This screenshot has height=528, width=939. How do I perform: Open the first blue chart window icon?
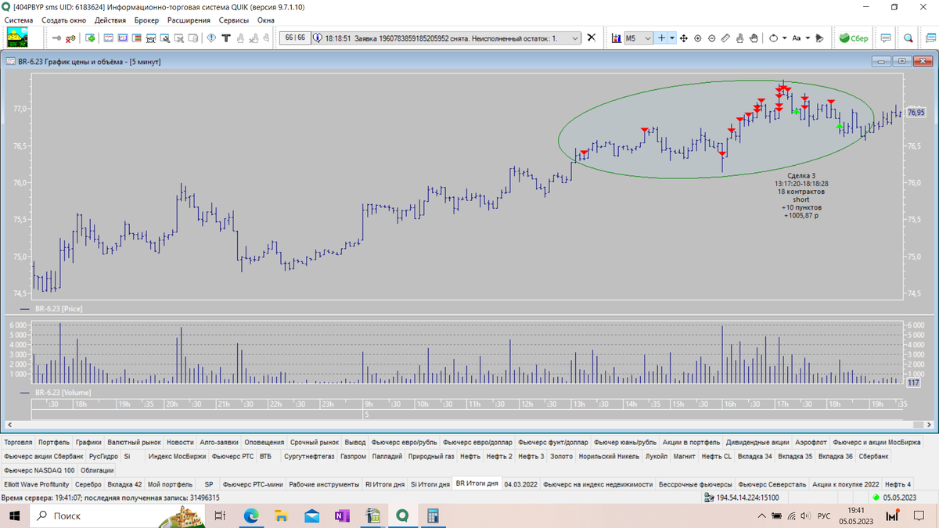[109, 38]
